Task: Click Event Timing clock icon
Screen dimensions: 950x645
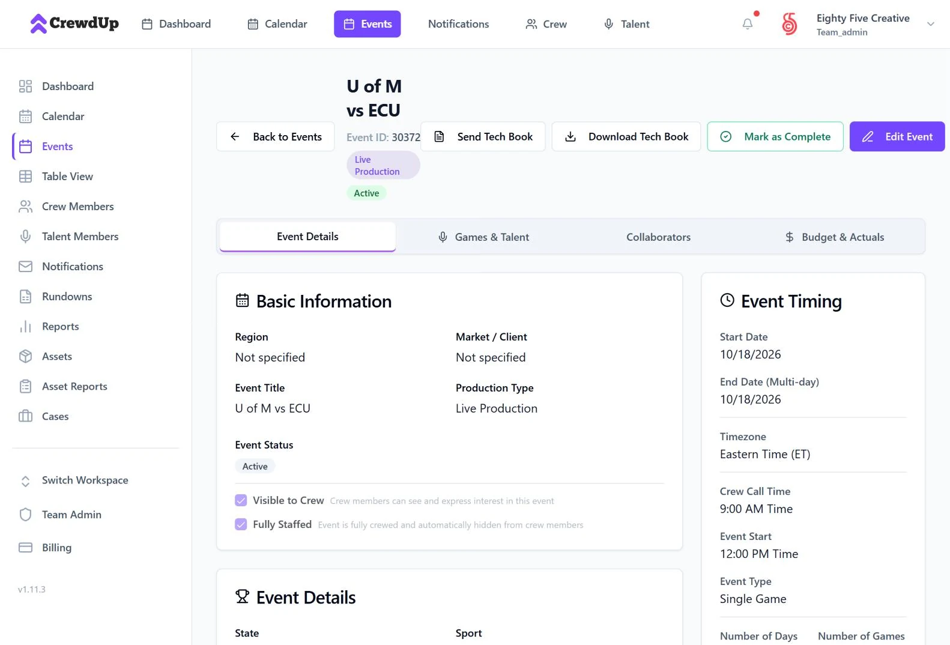Action: point(727,300)
